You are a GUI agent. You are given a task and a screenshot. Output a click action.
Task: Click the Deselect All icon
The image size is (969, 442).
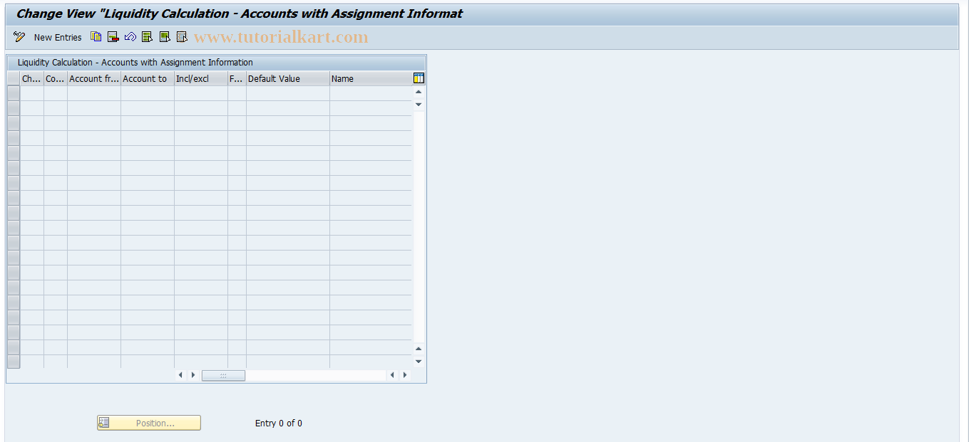pos(182,37)
